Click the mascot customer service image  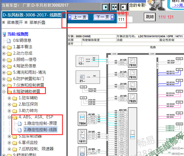point(156,5)
